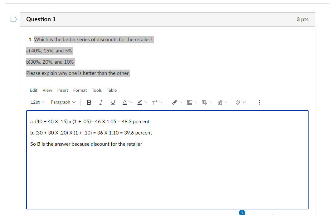Toggle underline formatting in the editor
The image size is (331, 215).
point(113,102)
